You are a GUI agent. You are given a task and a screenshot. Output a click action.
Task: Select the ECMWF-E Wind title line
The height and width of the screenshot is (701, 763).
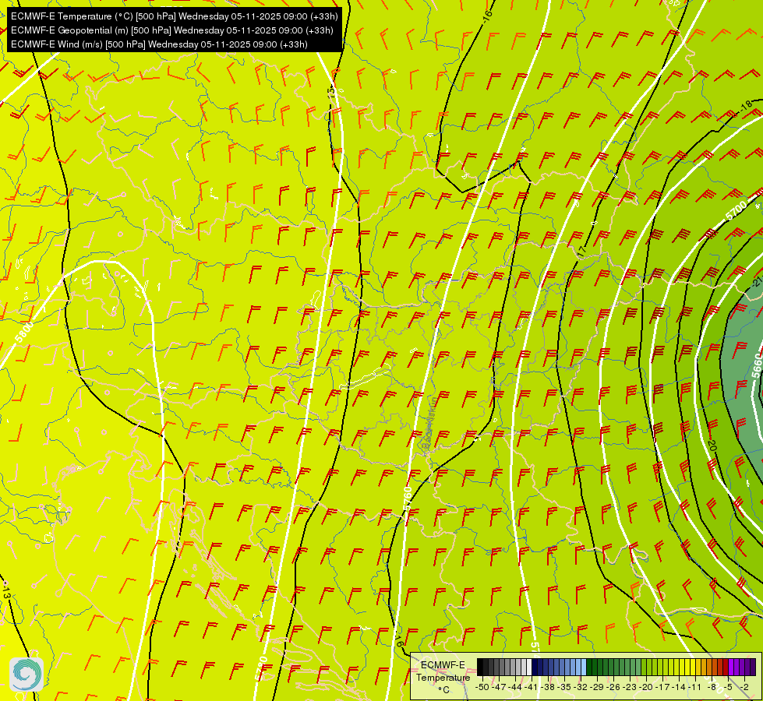pos(159,44)
